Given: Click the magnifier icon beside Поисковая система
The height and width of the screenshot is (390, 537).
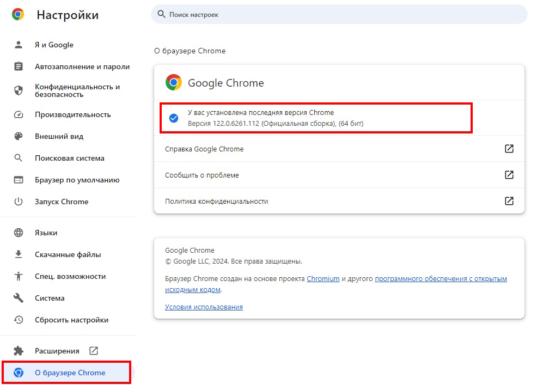Looking at the screenshot, I should click(19, 158).
